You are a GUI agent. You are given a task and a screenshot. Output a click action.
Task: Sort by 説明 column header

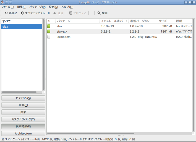click(184, 21)
